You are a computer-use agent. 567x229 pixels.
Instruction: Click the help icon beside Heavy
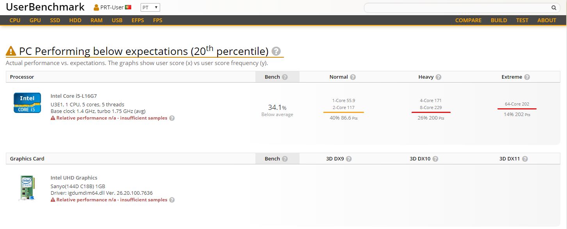coord(439,77)
